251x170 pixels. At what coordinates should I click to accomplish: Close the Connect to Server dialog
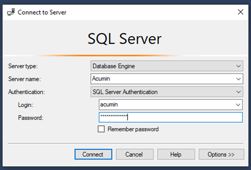tap(240, 12)
